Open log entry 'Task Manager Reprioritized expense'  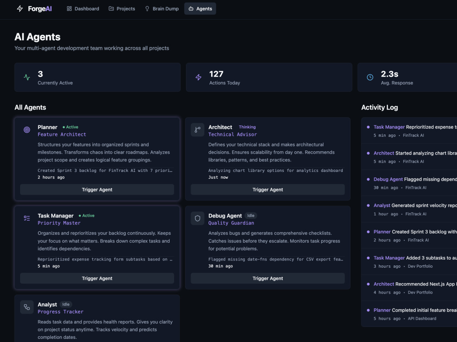coord(409,131)
